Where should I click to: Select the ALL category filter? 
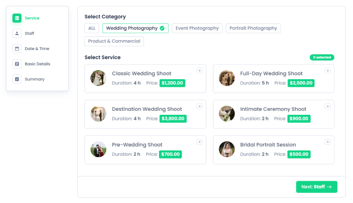92,28
